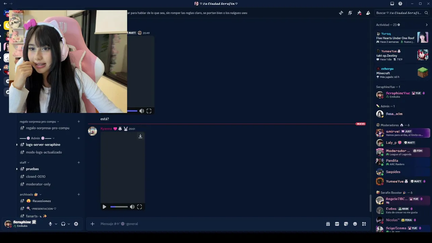Open the gift icon in message bar

click(x=328, y=224)
